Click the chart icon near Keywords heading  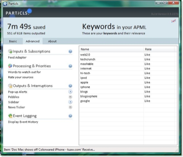(173, 21)
